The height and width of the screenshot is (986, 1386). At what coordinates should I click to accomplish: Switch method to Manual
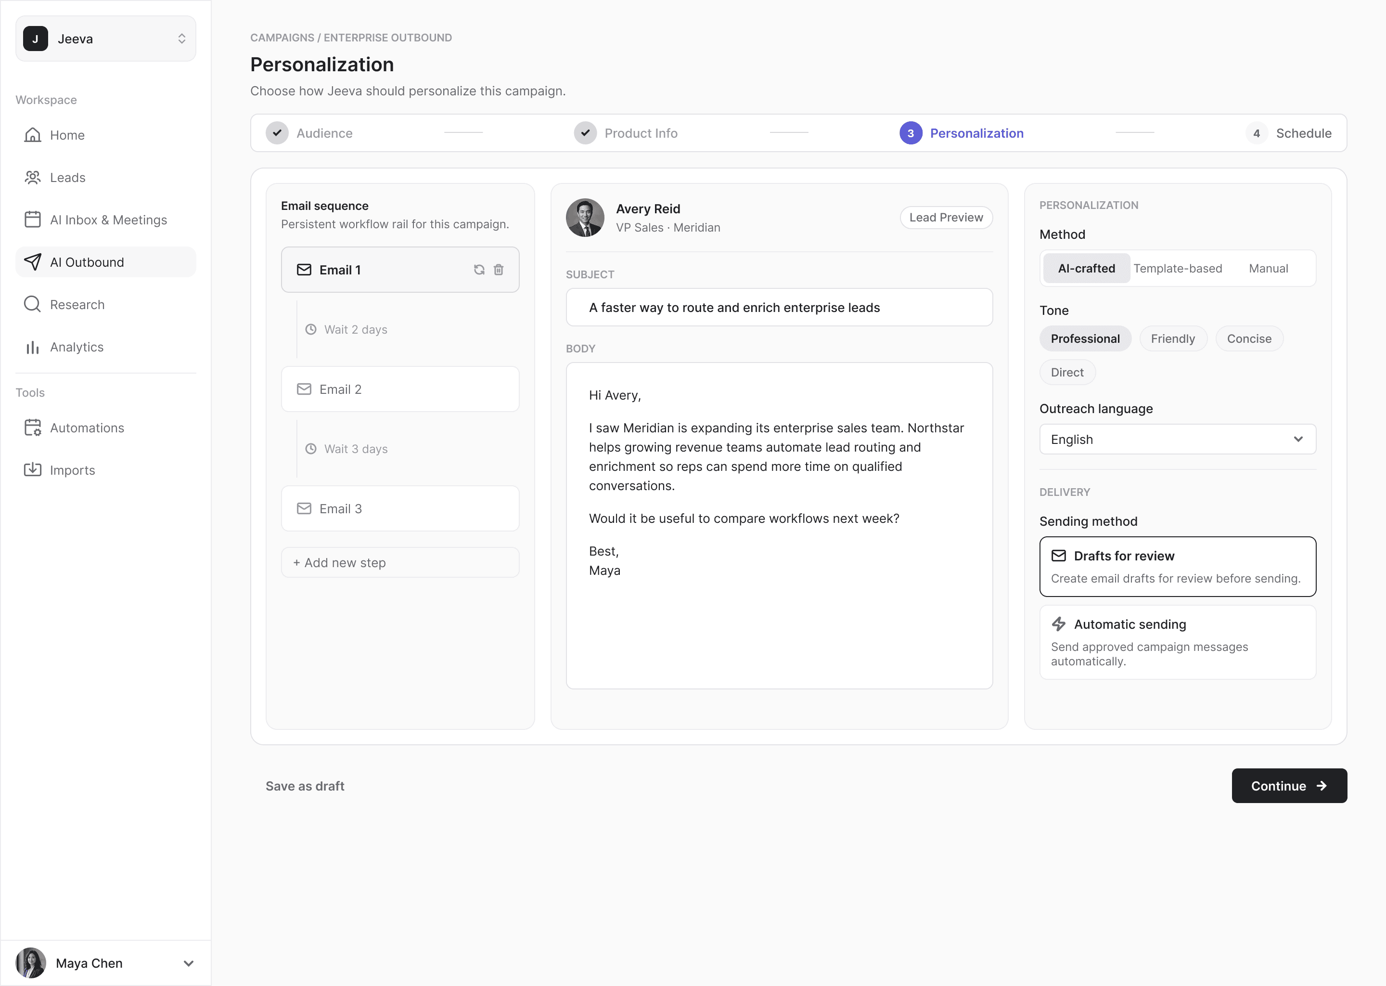coord(1268,268)
